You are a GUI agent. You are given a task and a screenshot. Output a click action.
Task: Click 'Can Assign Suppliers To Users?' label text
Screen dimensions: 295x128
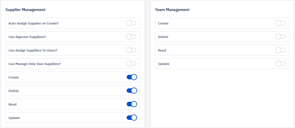pyautogui.click(x=33, y=50)
